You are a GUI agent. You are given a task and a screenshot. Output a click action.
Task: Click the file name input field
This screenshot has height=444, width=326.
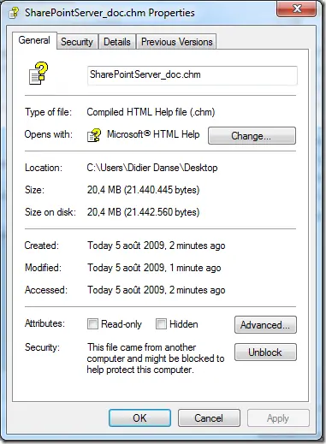(x=193, y=75)
